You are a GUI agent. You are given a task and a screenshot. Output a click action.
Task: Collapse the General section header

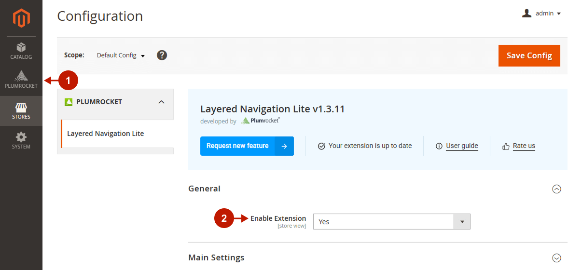[x=377, y=189]
